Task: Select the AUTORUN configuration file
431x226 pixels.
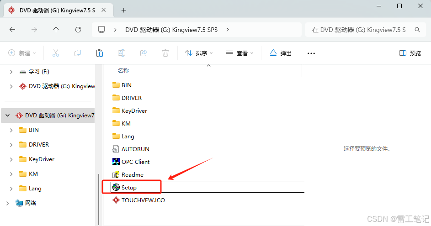Action: coord(131,149)
